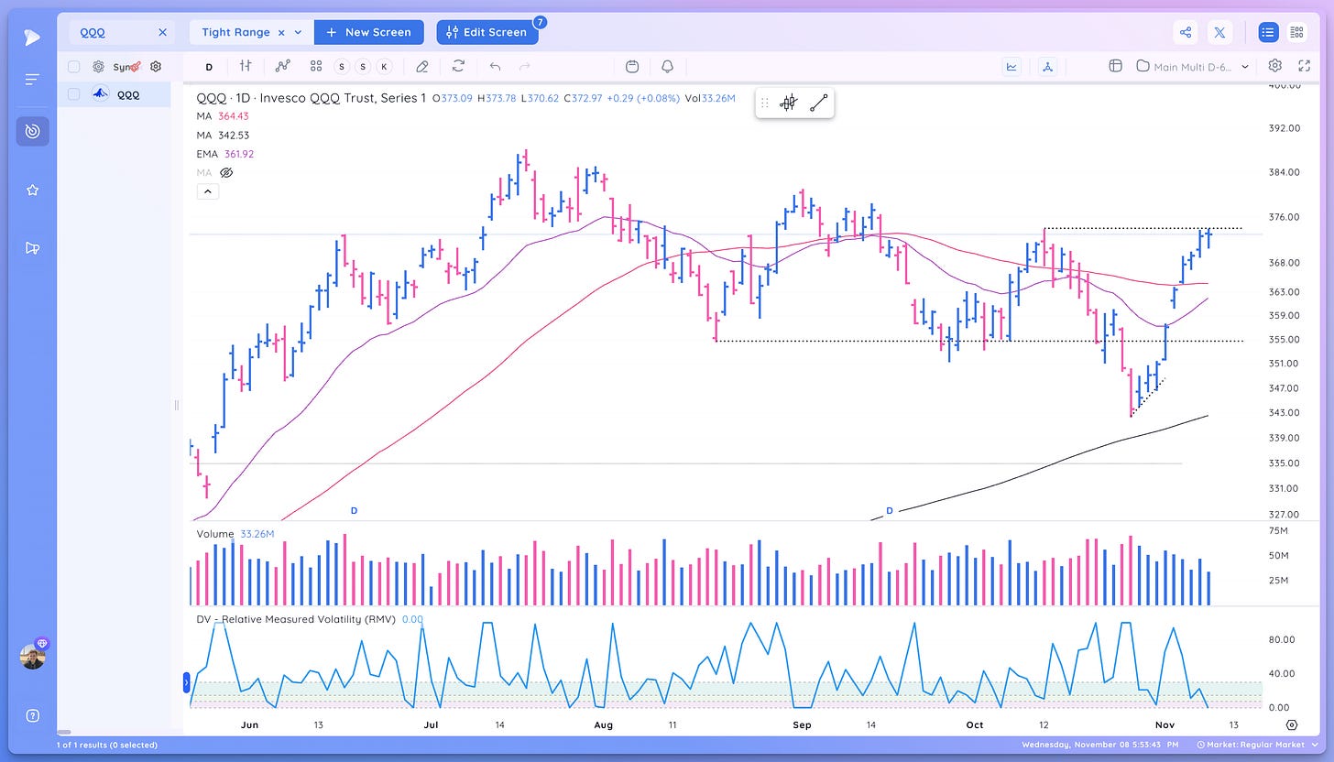Screen dimensions: 1334x762
Task: Tick the QQQ row checkbox
Action: 73,93
